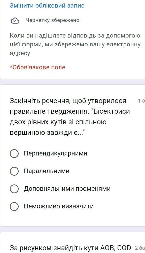Viewport: 145px width, 253px height.
Task: Click the 'Неможливо визначити' label text
Action: (x=59, y=206)
